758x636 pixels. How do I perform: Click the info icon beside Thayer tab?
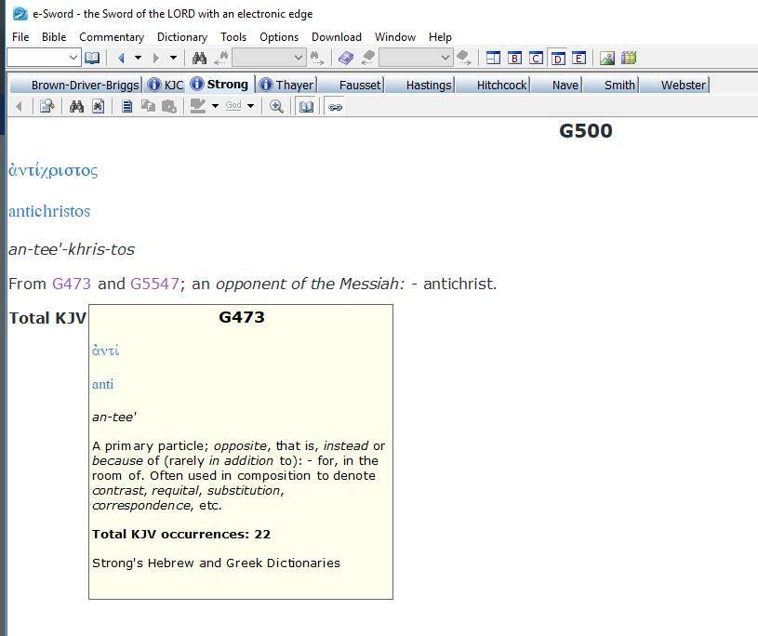[266, 85]
